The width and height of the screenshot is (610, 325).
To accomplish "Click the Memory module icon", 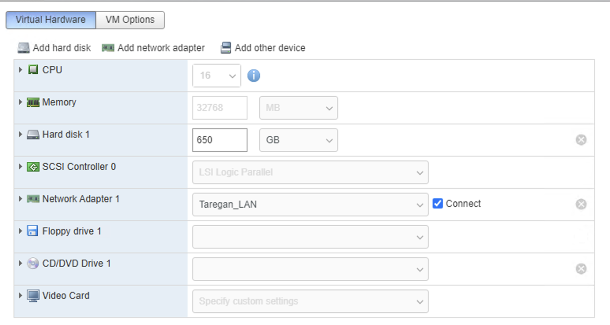I will point(33,102).
